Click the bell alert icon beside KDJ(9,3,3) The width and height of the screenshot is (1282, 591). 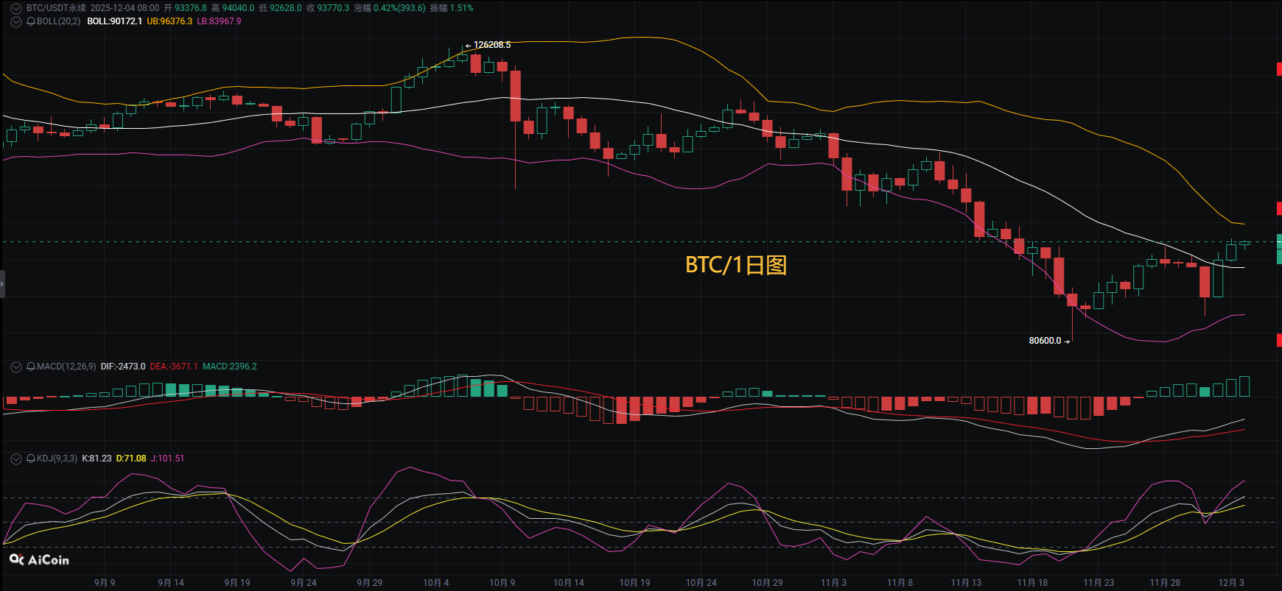tap(31, 459)
